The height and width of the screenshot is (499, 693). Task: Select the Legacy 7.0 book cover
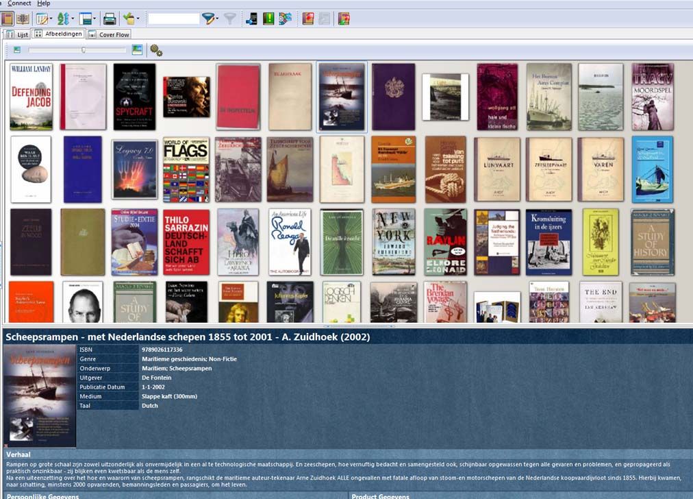[135, 169]
